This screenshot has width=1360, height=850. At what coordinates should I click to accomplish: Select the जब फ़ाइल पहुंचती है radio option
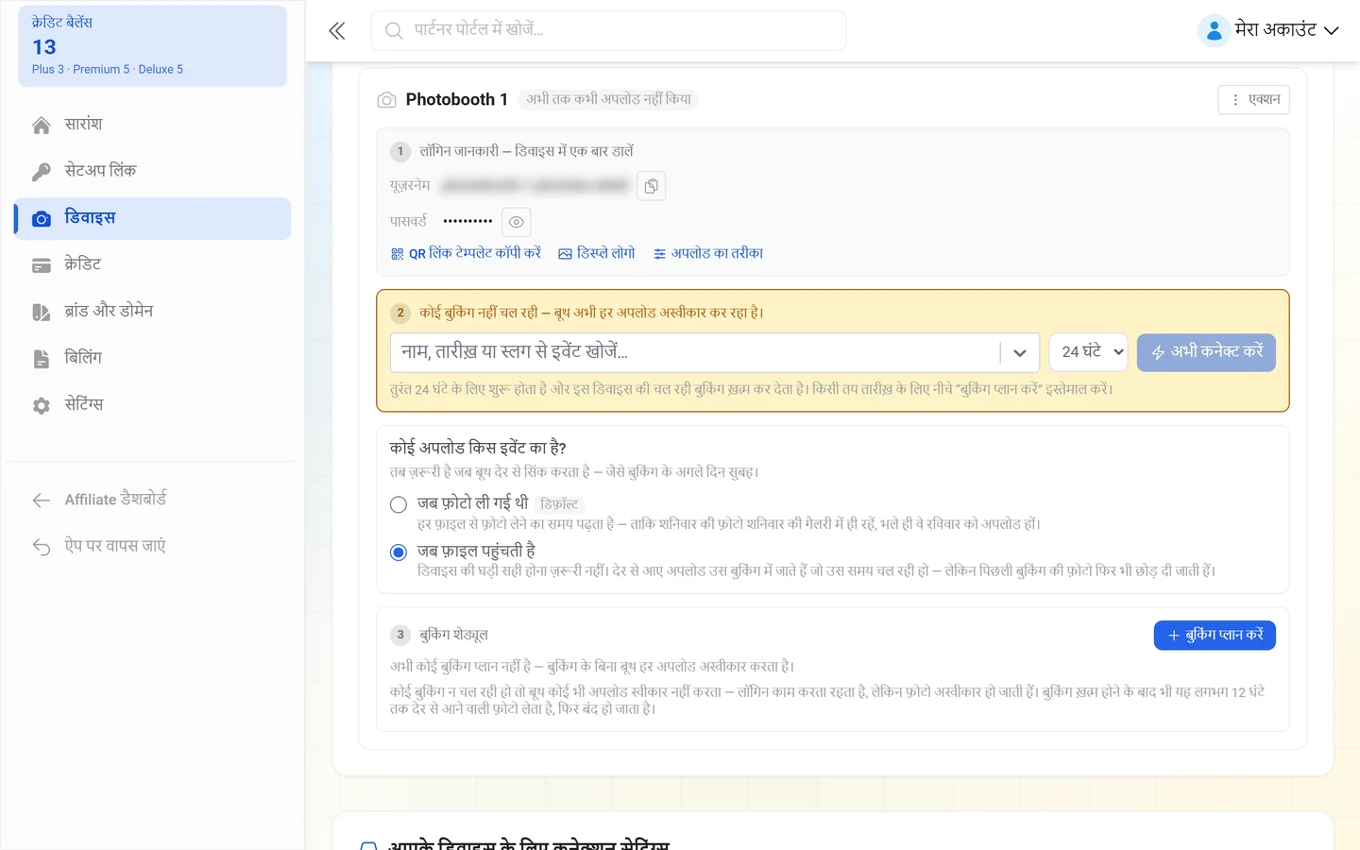[x=399, y=552]
